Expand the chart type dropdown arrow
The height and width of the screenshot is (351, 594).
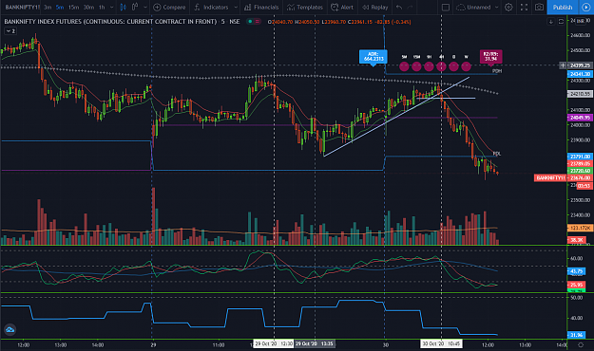tap(144, 8)
